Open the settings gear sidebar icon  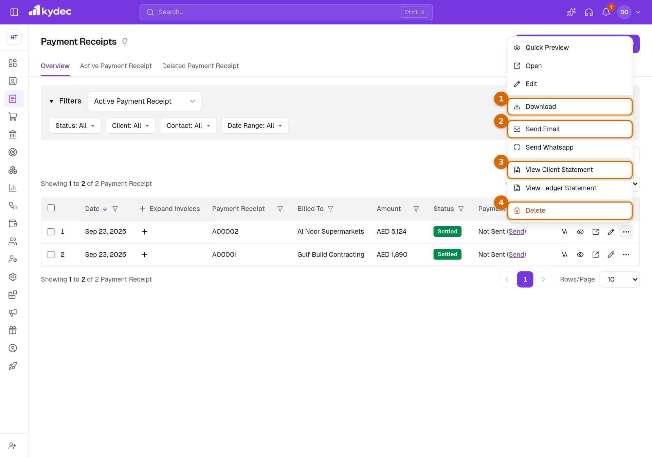tap(13, 277)
